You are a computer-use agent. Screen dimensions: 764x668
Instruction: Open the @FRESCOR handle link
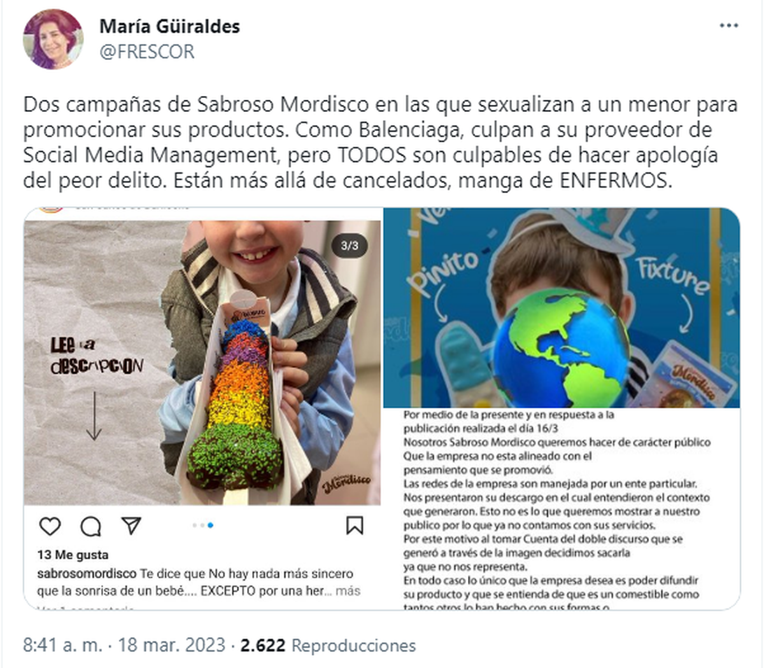tap(147, 52)
